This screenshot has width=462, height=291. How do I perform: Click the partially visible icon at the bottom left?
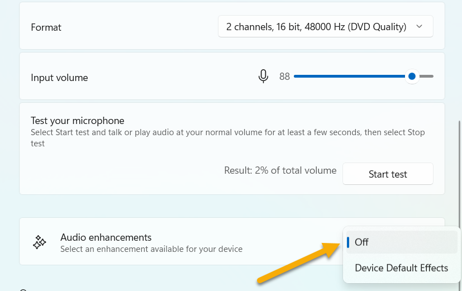coord(23,289)
